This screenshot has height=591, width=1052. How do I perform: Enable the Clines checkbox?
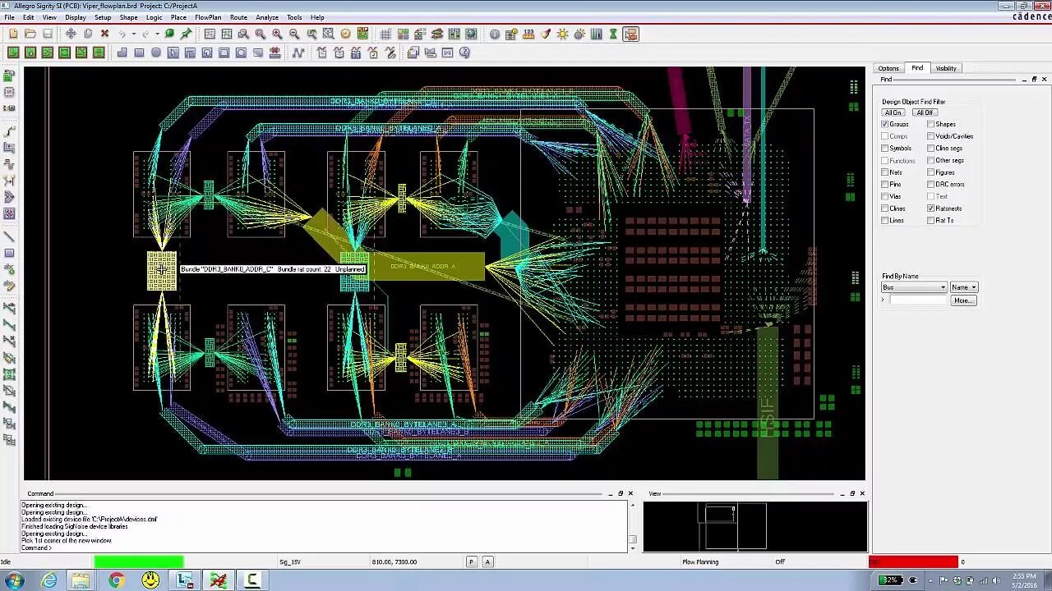coord(885,208)
